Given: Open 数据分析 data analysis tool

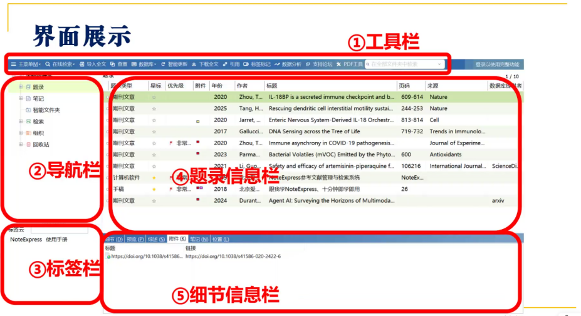Looking at the screenshot, I should (x=288, y=64).
